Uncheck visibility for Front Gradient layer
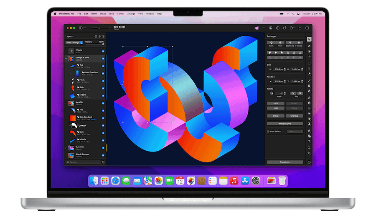The image size is (376, 214). pos(103,73)
